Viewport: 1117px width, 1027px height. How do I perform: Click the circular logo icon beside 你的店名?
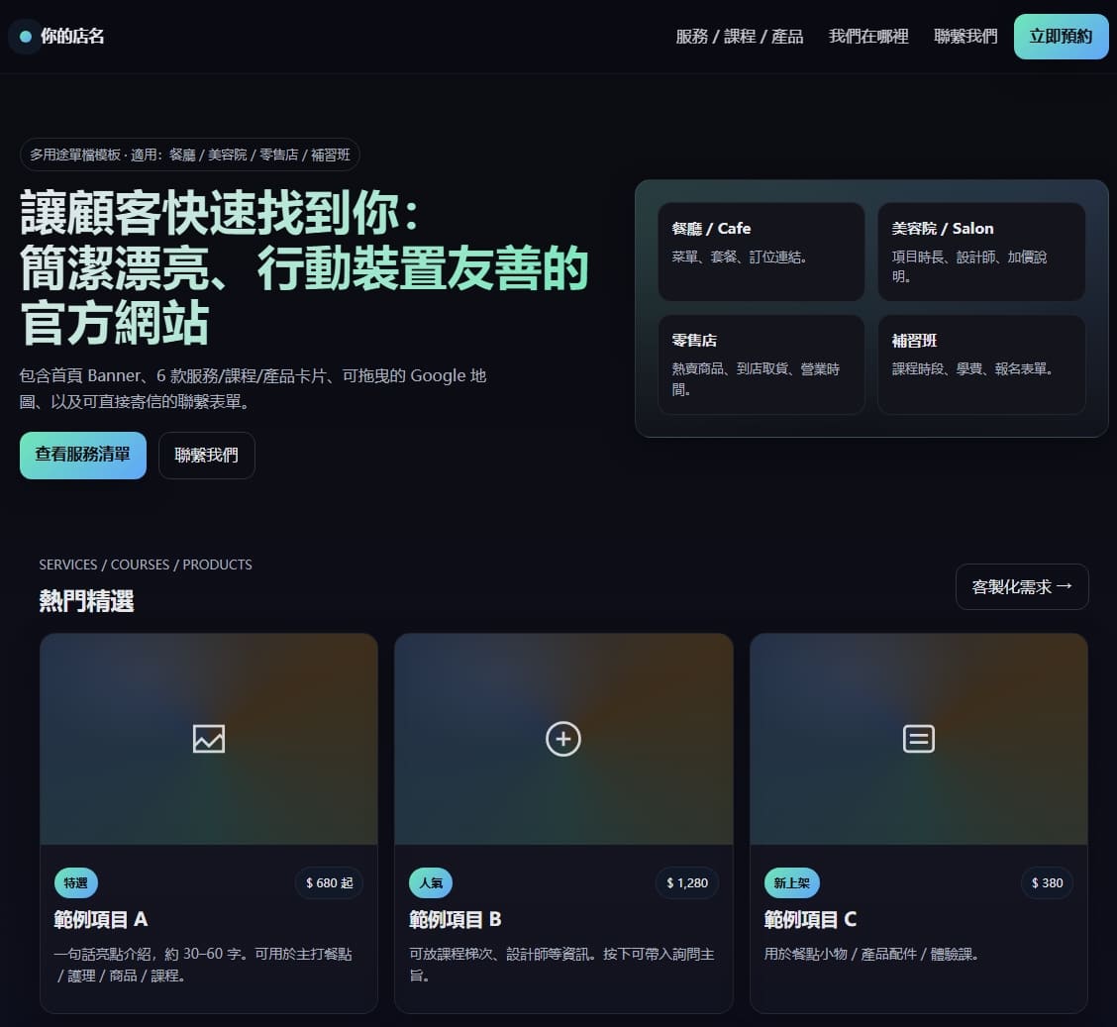point(23,36)
